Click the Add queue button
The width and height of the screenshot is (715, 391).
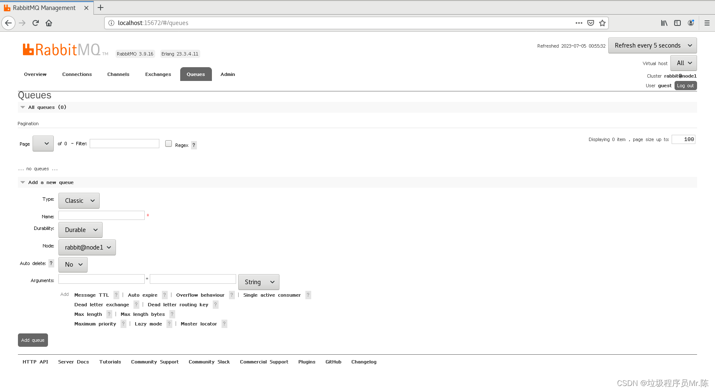(33, 340)
